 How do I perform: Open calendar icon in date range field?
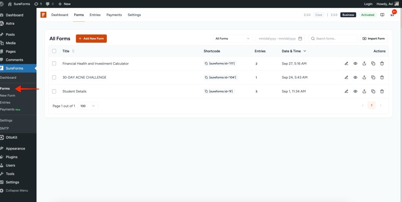point(300,39)
